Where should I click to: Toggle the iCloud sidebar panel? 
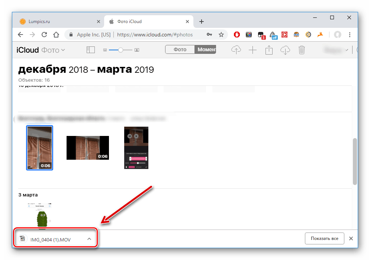click(x=91, y=50)
